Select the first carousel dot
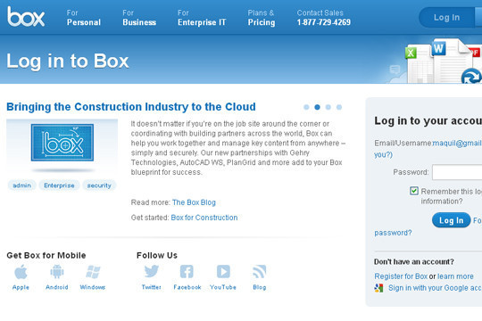 click(306, 107)
